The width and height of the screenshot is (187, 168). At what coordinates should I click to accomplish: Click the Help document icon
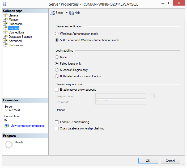(71, 13)
